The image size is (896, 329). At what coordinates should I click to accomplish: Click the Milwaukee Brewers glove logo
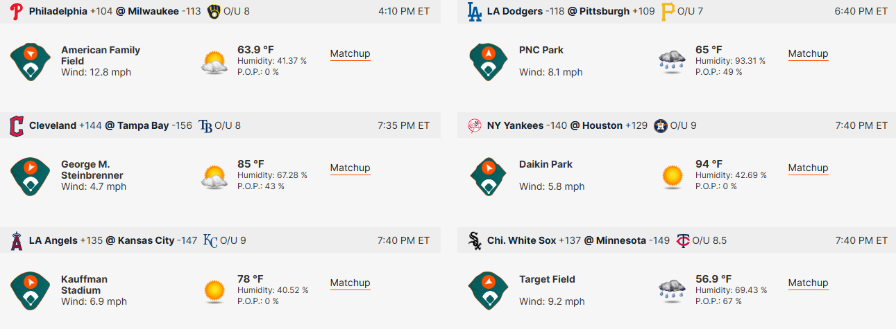click(x=214, y=11)
